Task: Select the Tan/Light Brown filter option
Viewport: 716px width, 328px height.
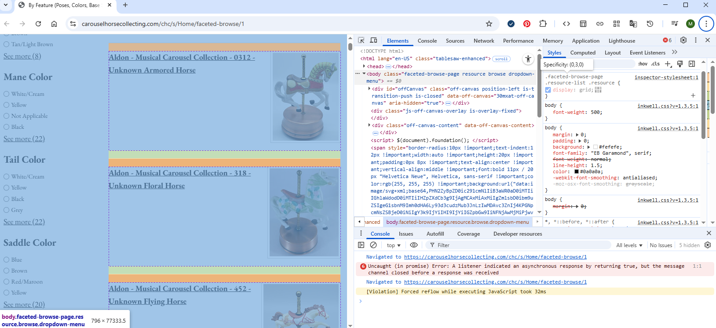Action: 7,44
